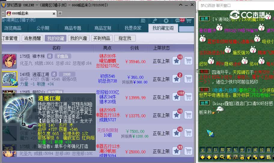The width and height of the screenshot is (274, 163).
Task: Toggle favorite star on ¥7500.00 listing
Action: point(176,133)
